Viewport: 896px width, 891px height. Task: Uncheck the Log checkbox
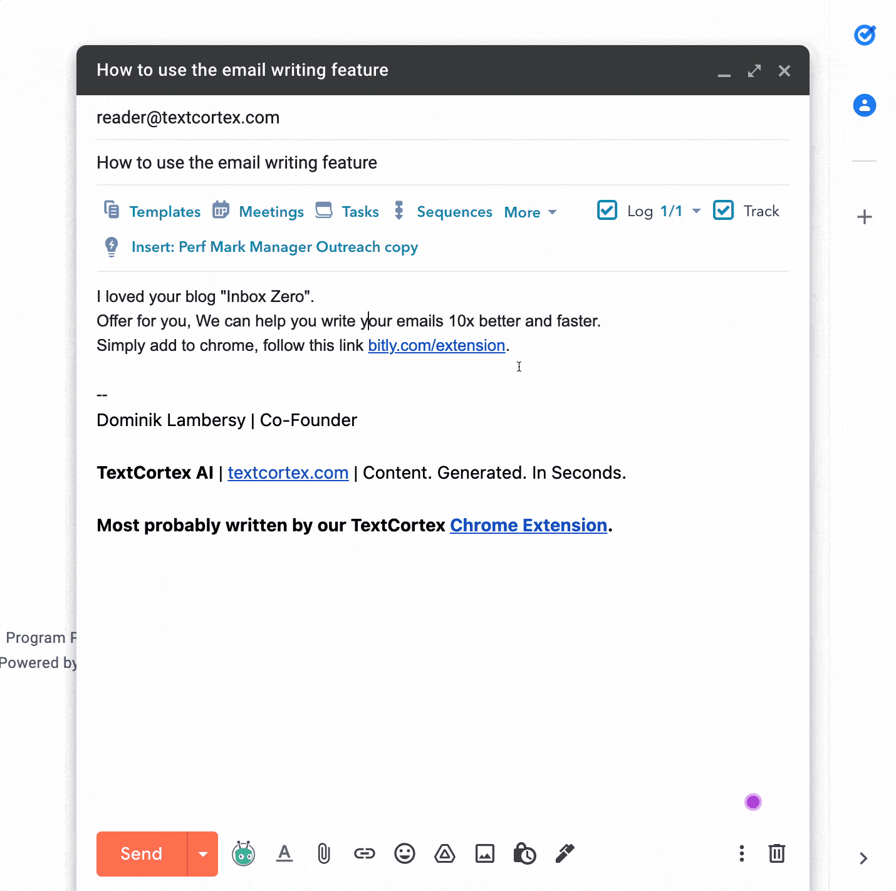point(607,211)
